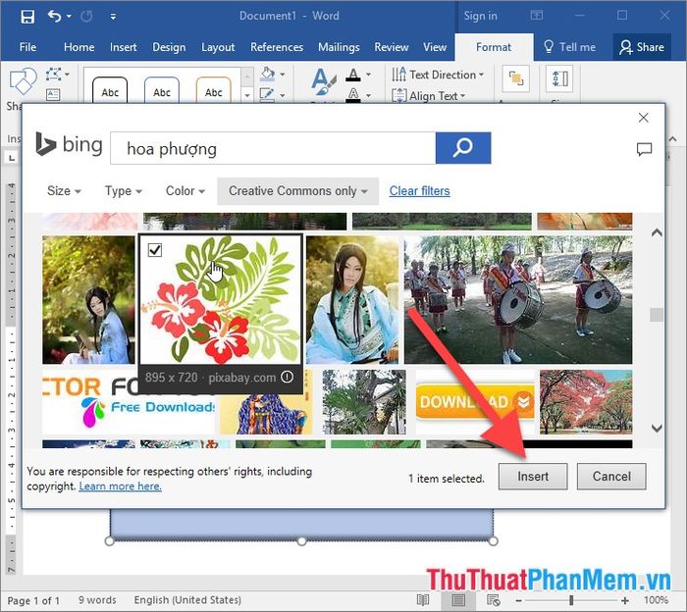Click the Bing logo
The width and height of the screenshot is (687, 612).
(69, 144)
